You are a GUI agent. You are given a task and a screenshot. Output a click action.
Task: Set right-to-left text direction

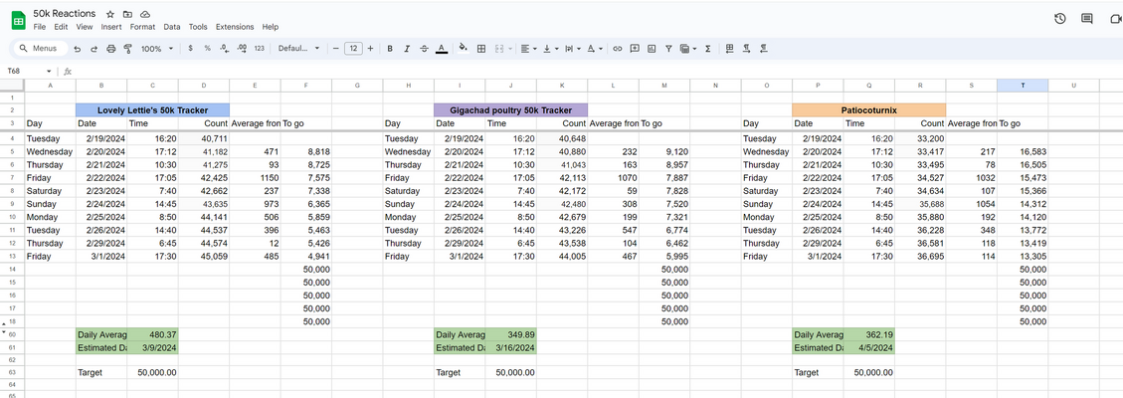tap(764, 49)
